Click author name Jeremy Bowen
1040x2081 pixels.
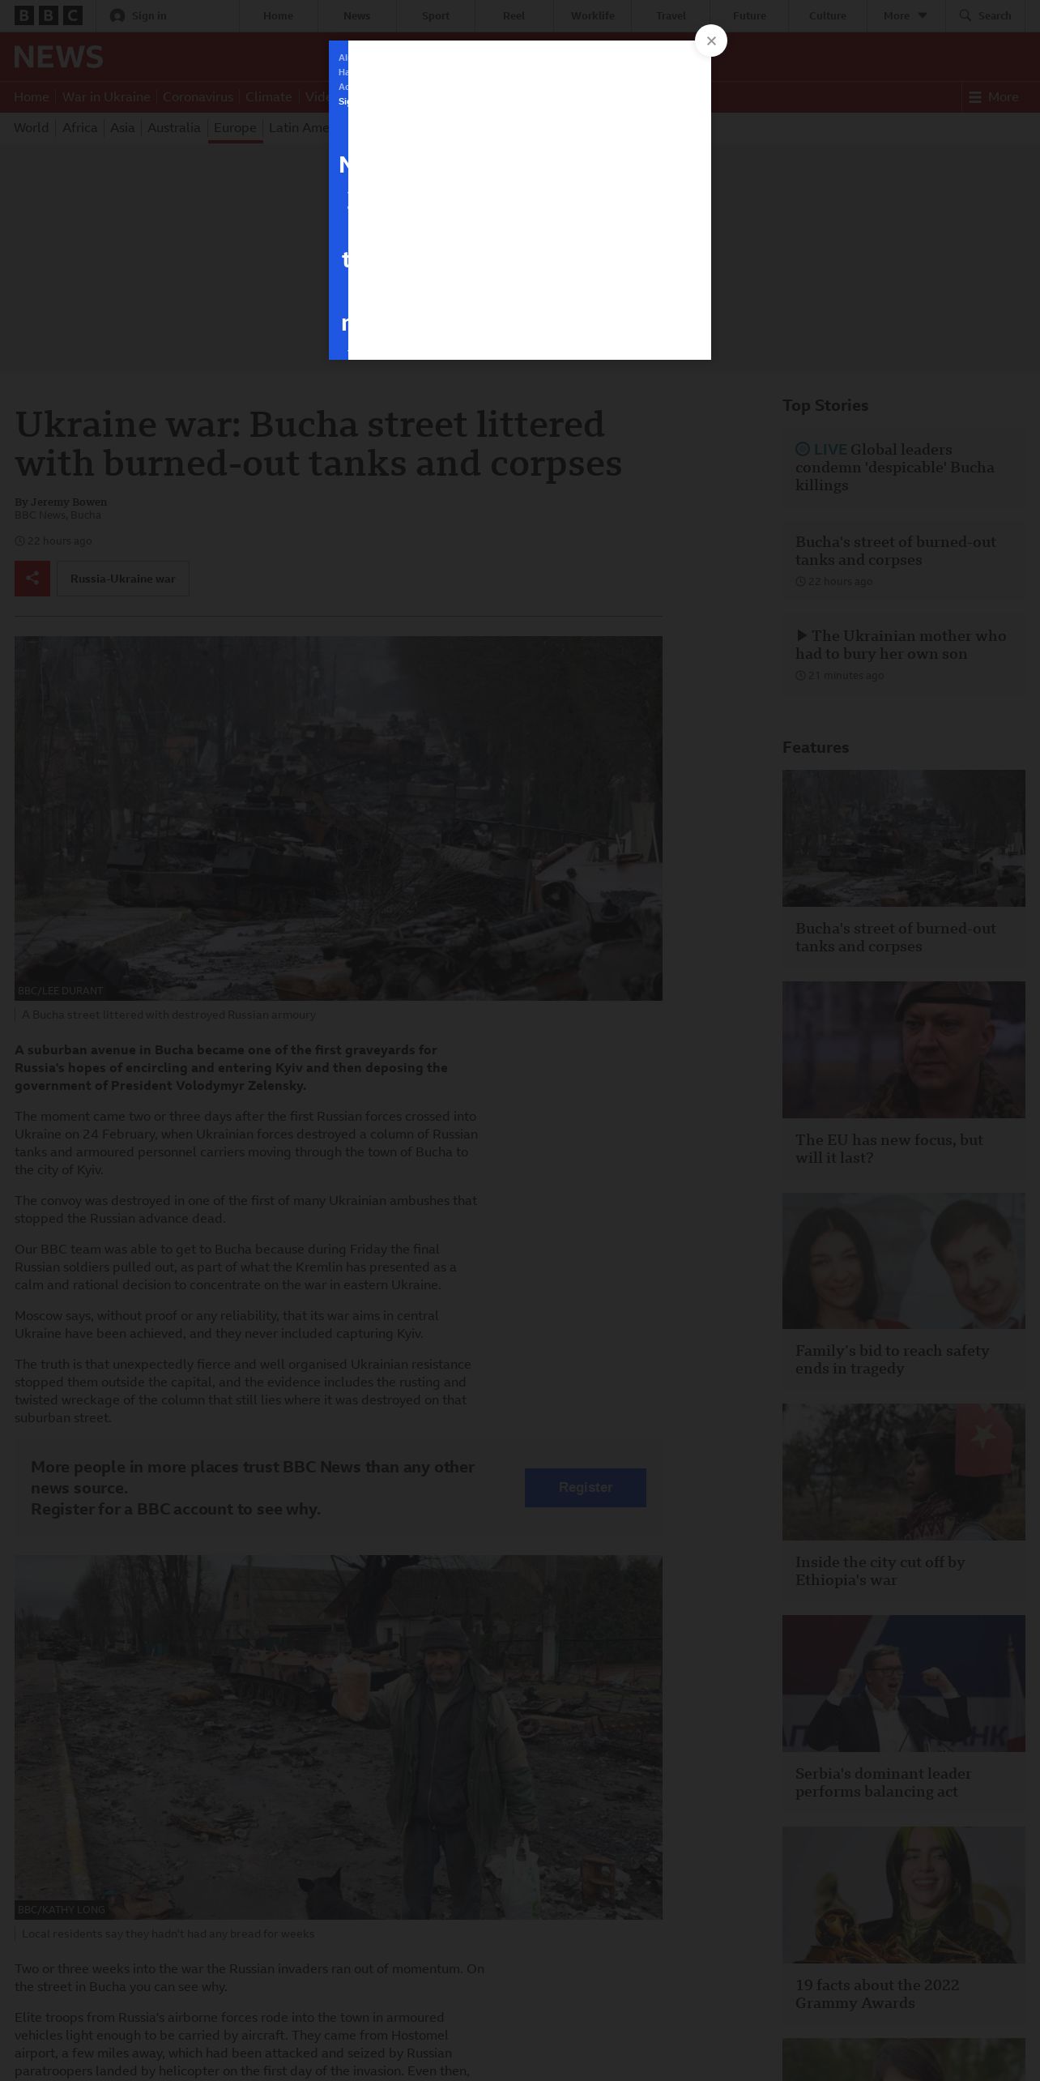click(x=69, y=502)
